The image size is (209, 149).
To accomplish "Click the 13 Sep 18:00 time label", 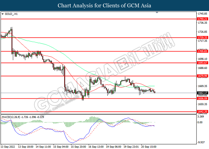I will pyautogui.click(x=26, y=147).
